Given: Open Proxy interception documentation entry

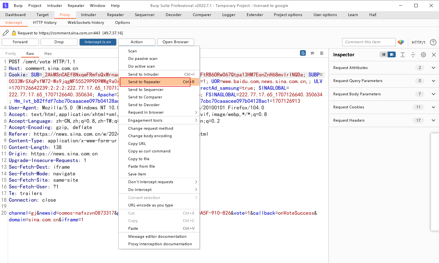Looking at the screenshot, I should tap(159, 244).
